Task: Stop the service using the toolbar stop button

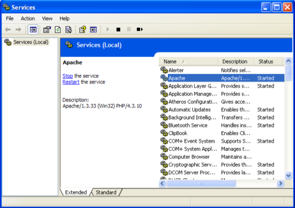Action: click(x=118, y=30)
